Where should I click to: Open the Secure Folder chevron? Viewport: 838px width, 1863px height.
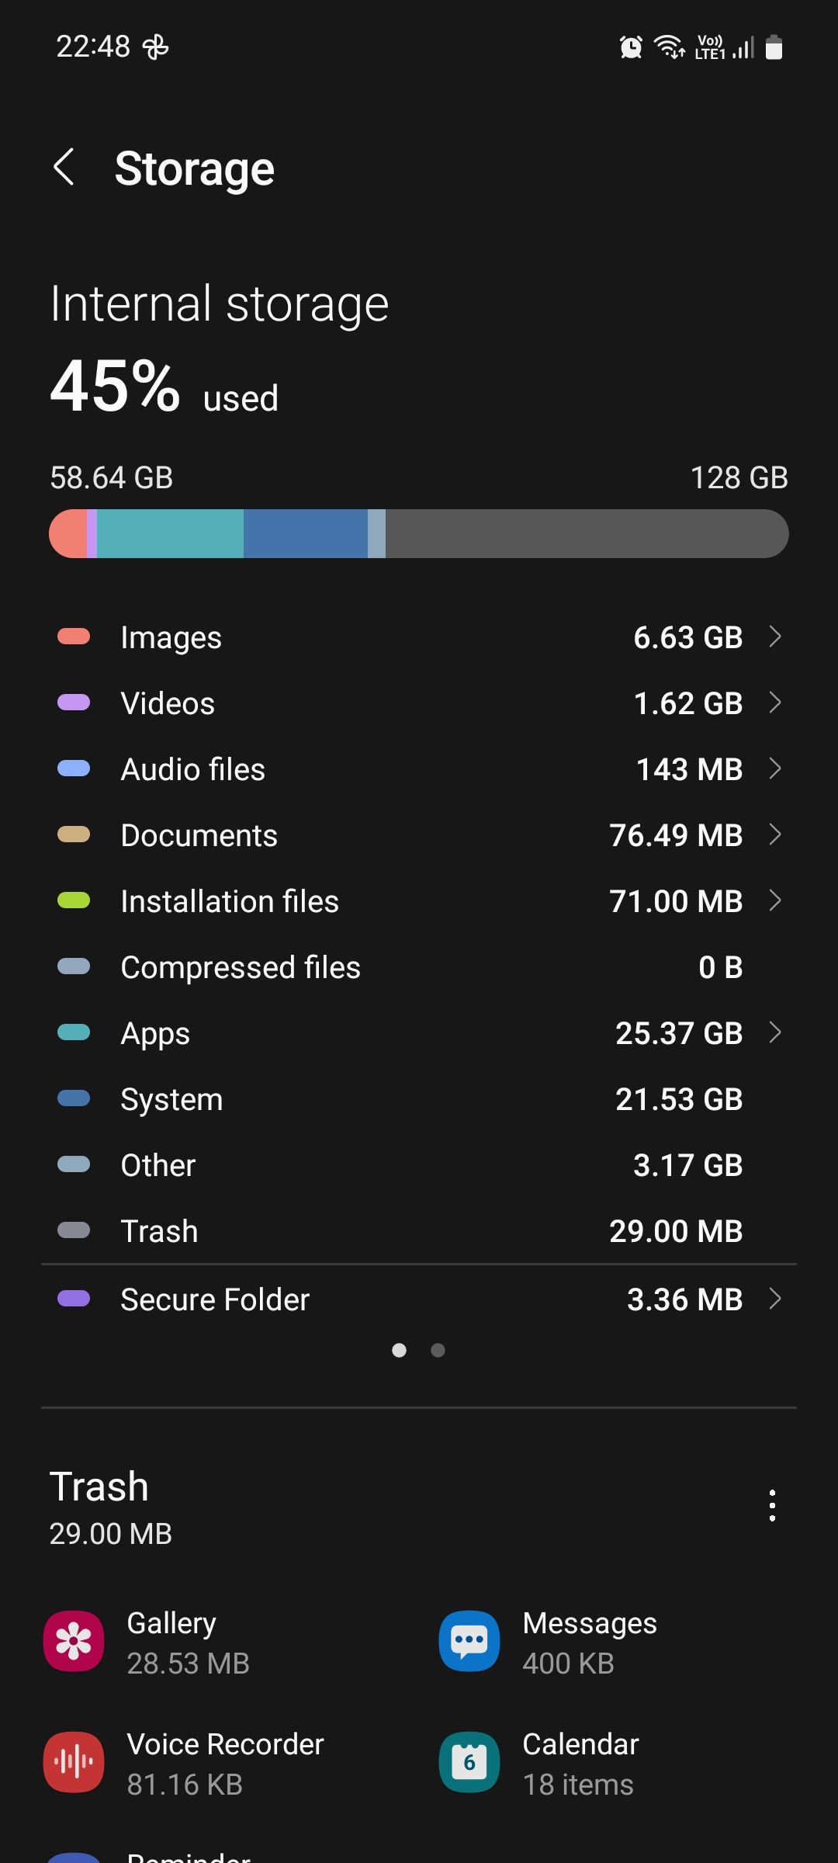tap(774, 1299)
